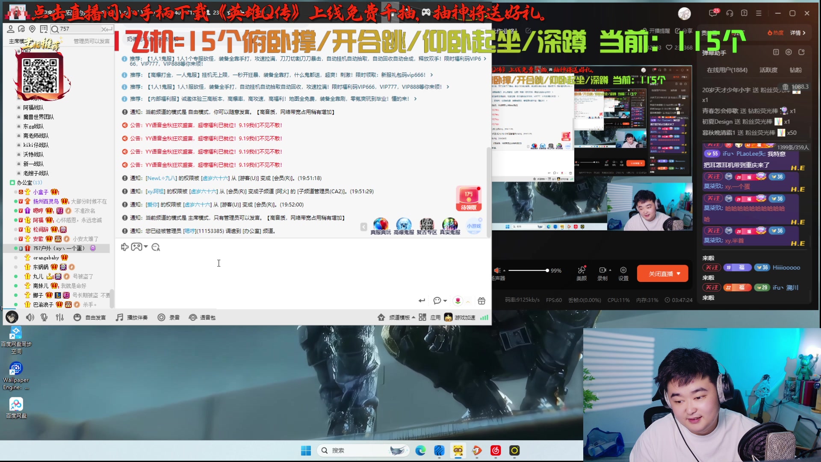The image size is (821, 462).
Task: Open the user profile icon above channel list
Action: point(10,29)
